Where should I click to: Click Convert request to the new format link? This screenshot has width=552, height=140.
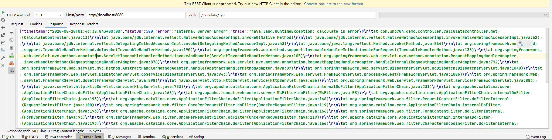point(333,4)
